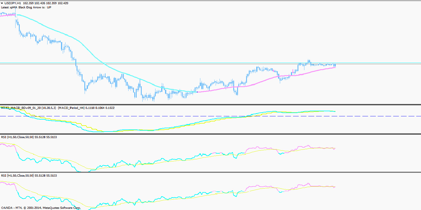
Task: Select the first RSI (H1,50,Close,50,50) label
Action: (18, 137)
